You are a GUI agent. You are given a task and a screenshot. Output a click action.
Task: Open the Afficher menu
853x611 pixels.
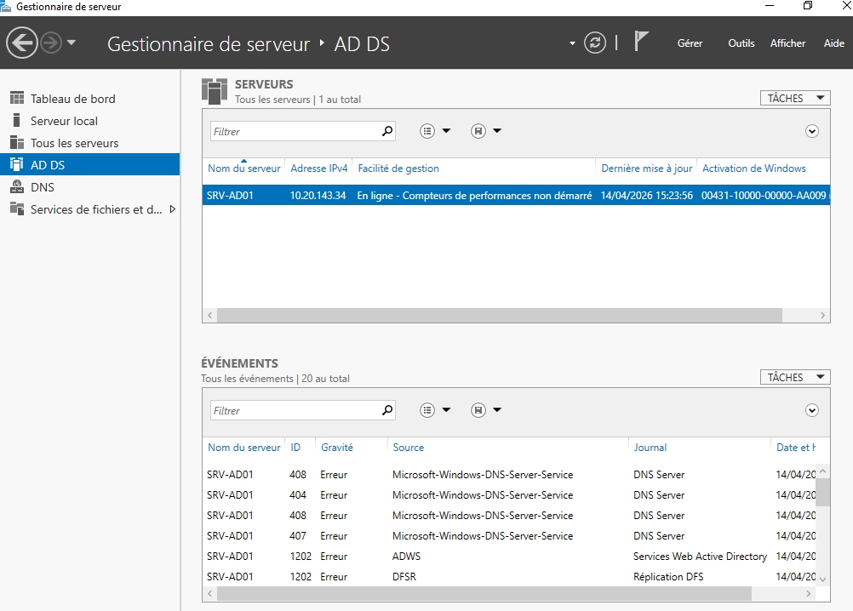787,43
